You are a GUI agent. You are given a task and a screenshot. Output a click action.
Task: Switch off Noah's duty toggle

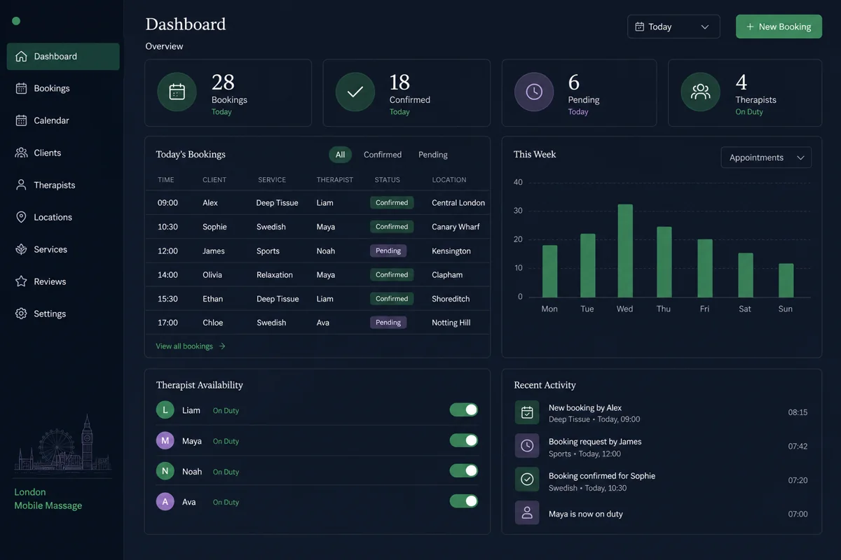click(x=464, y=470)
